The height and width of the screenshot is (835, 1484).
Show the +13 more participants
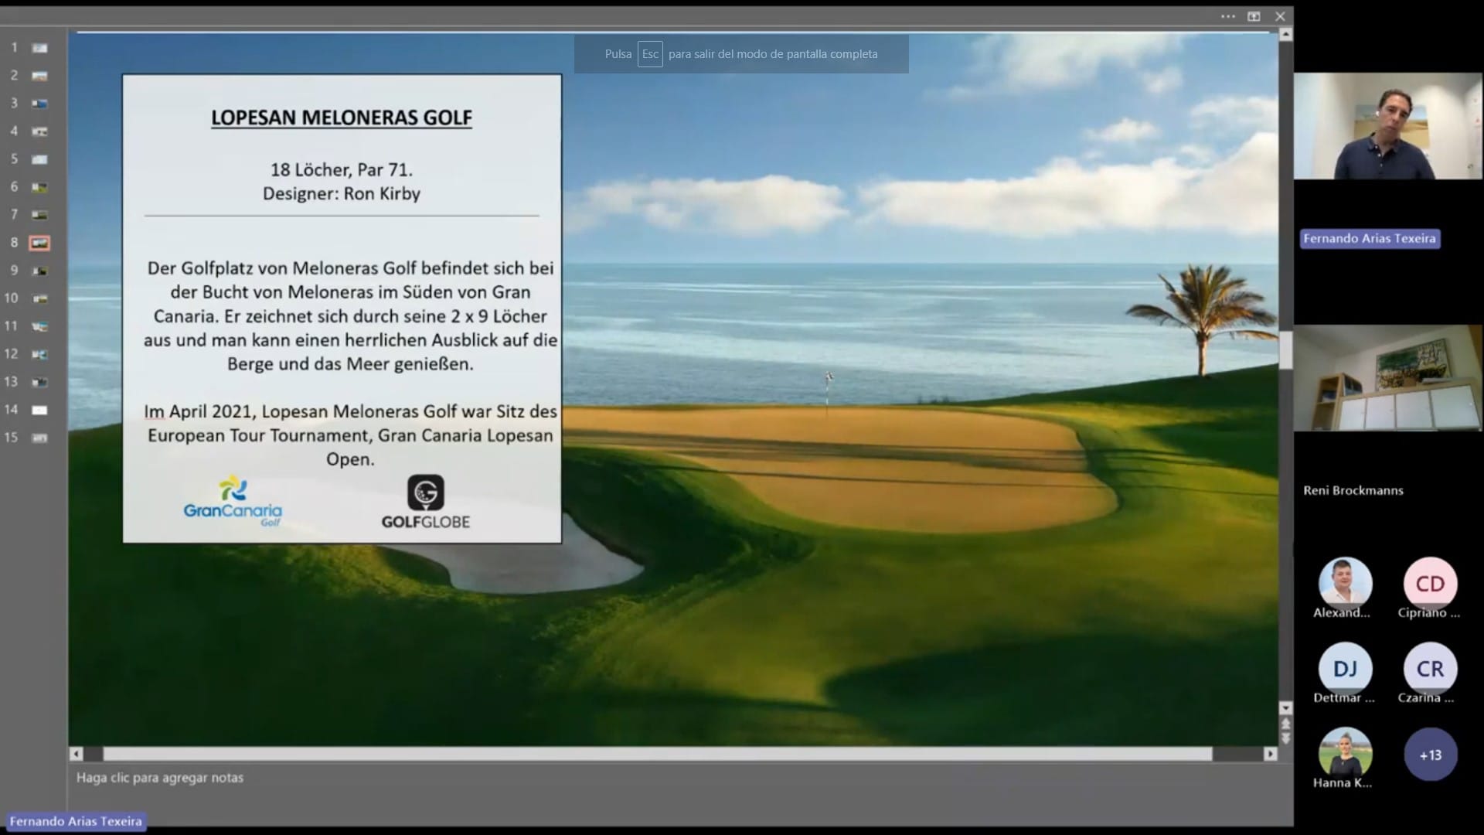[x=1430, y=754]
